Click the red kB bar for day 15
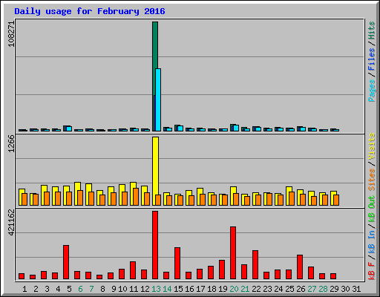This screenshot has width=380, height=297. [x=177, y=263]
